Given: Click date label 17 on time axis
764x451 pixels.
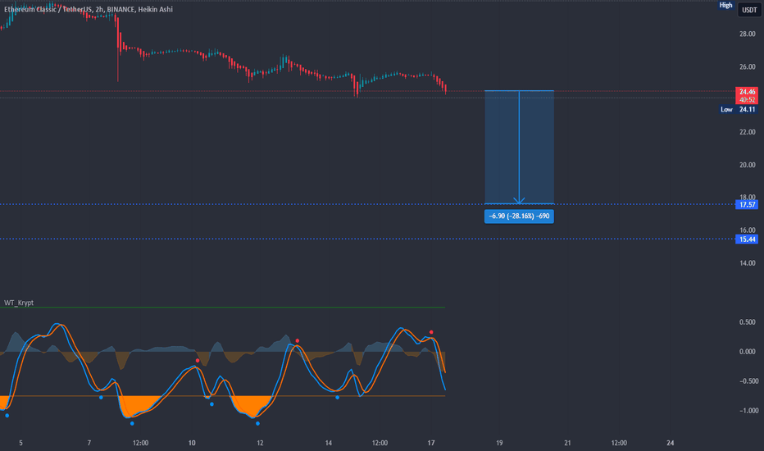Looking at the screenshot, I should coord(431,443).
